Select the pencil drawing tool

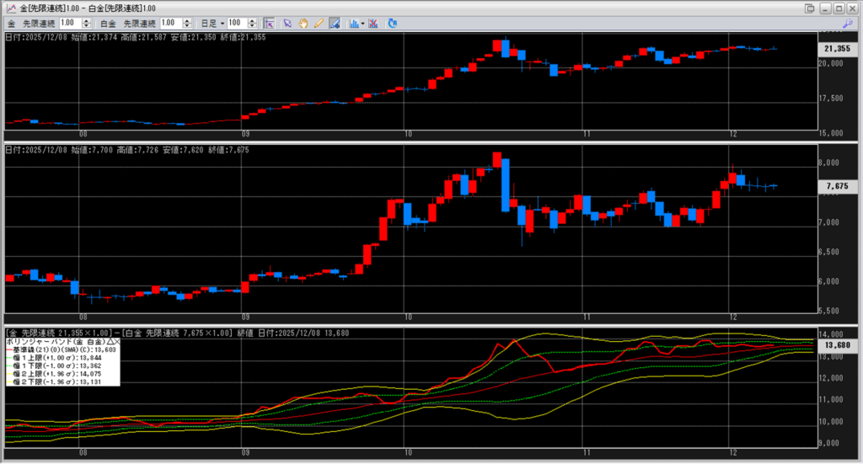[x=319, y=23]
